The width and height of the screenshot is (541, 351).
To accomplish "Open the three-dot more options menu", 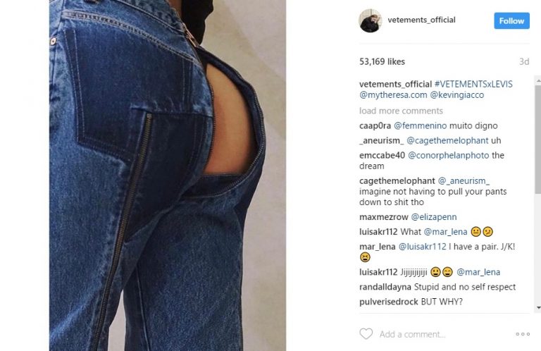I will click(523, 334).
